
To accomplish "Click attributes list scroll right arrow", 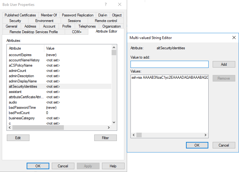I will pos(109,127).
